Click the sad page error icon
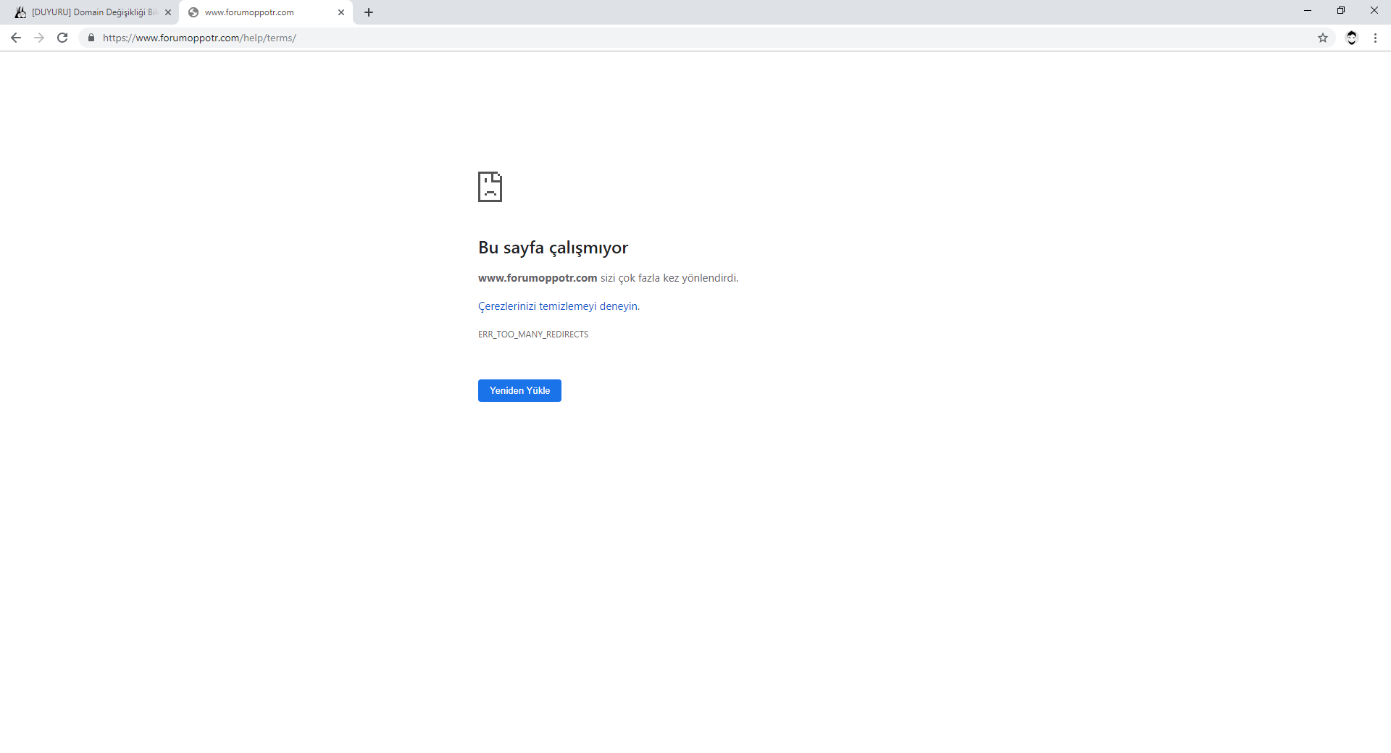 pos(490,187)
